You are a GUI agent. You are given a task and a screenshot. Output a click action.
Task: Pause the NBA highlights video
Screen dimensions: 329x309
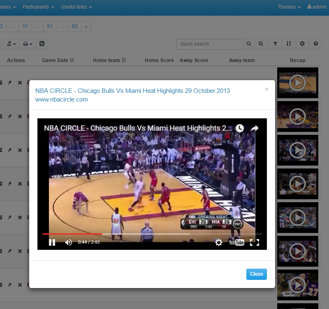point(52,242)
